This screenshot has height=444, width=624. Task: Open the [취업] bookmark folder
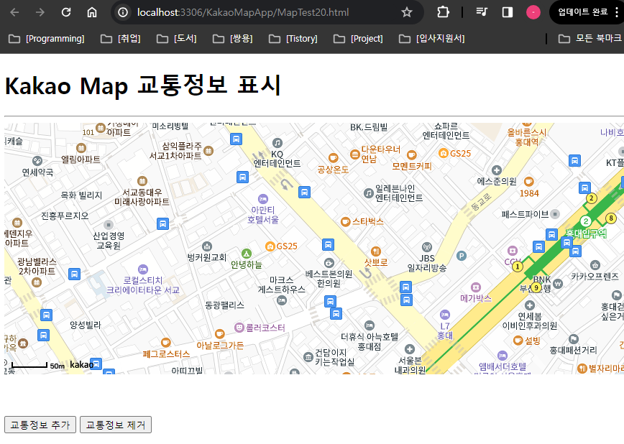[x=121, y=39]
